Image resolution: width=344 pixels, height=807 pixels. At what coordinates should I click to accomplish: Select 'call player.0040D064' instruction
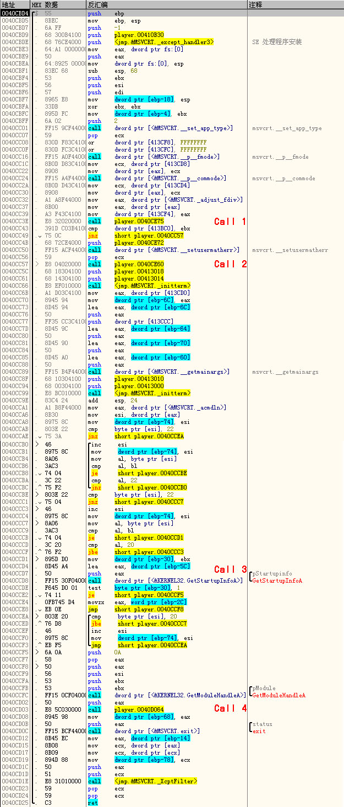126,709
